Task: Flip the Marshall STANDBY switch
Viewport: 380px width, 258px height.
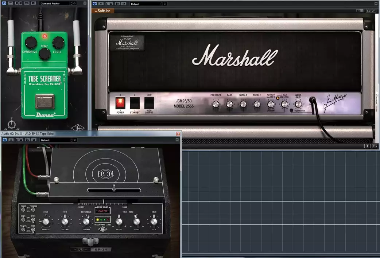Action: click(x=135, y=103)
